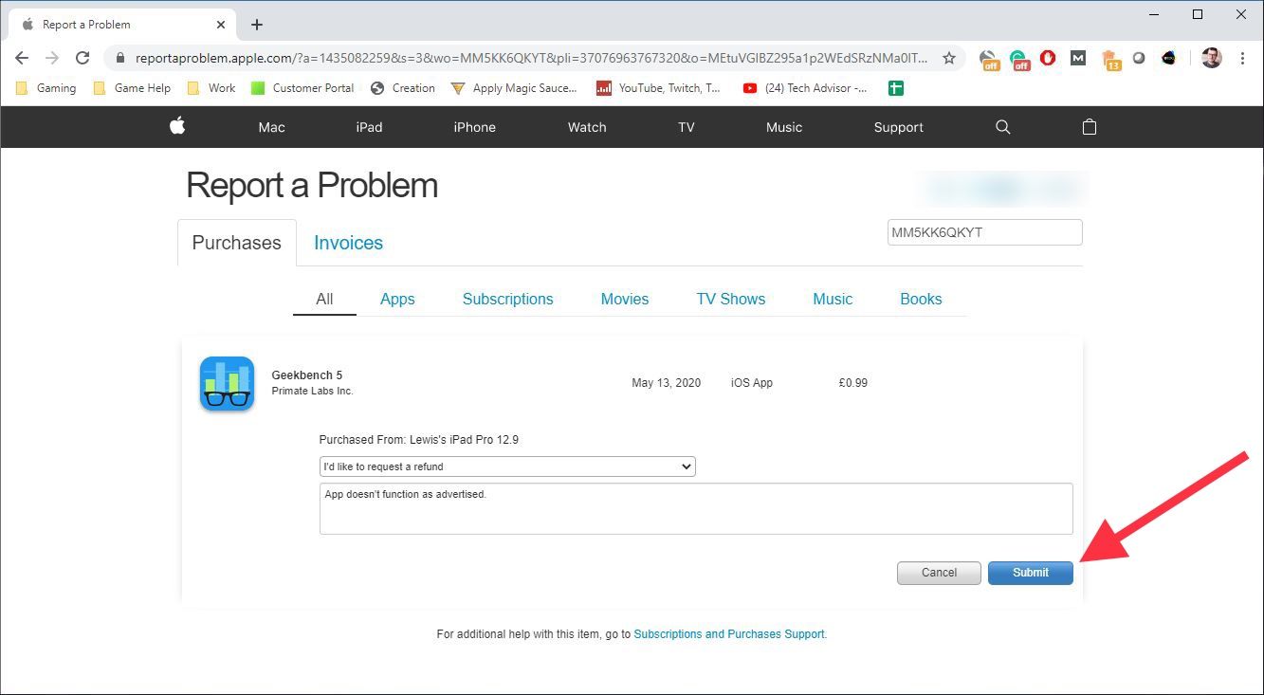Viewport: 1264px width, 695px height.
Task: Open the Gaming bookmarks folder
Action: coord(46,88)
